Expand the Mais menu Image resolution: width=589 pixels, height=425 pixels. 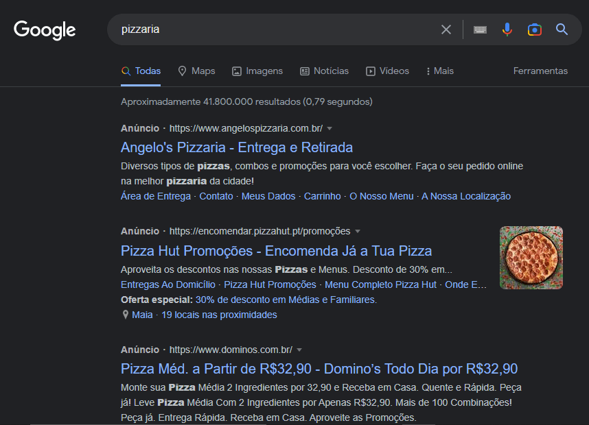click(x=440, y=71)
